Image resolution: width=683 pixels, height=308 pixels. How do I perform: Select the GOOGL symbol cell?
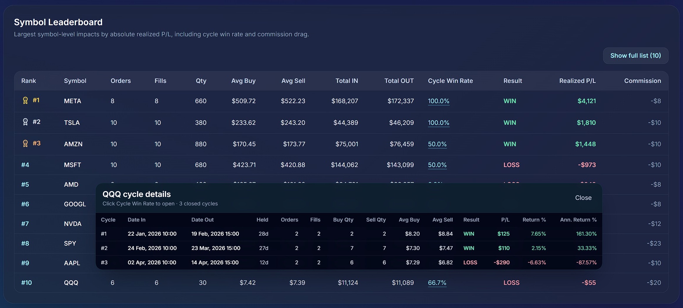click(75, 204)
